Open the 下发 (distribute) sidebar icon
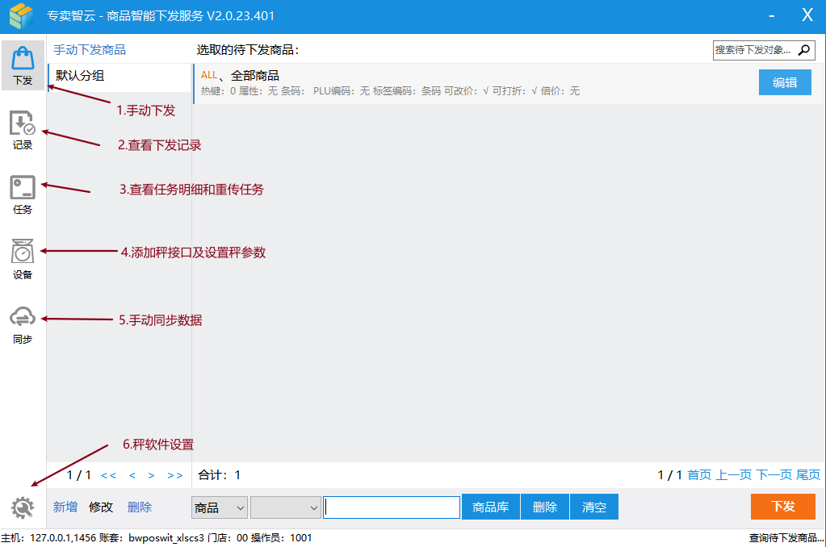 (x=23, y=65)
